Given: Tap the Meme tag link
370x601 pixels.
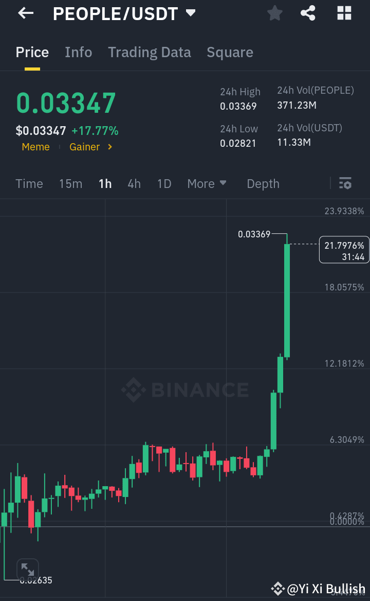Looking at the screenshot, I should click(x=35, y=147).
